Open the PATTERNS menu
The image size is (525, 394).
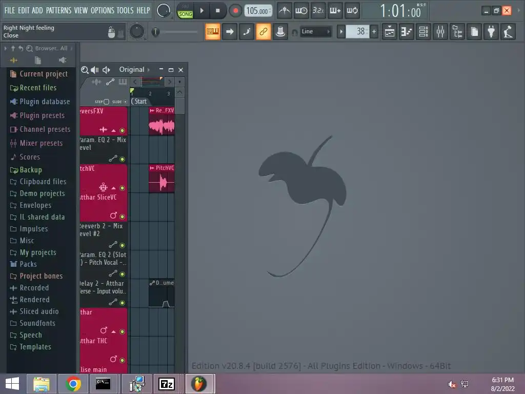(x=58, y=10)
